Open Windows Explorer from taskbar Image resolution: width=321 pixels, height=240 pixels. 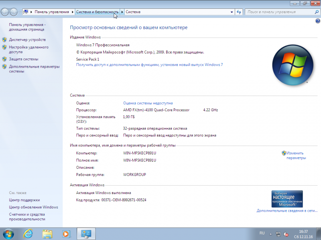47,234
